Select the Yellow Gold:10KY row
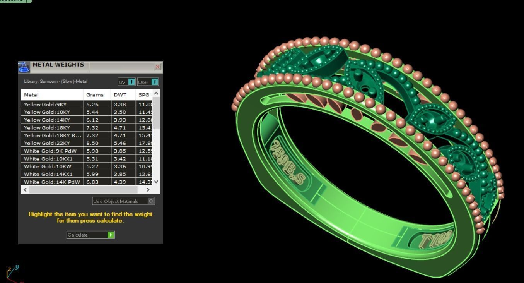The image size is (524, 283). [87, 112]
